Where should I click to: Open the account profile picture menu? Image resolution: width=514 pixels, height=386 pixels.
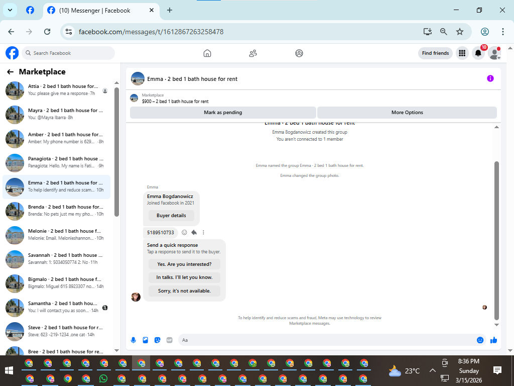(494, 53)
